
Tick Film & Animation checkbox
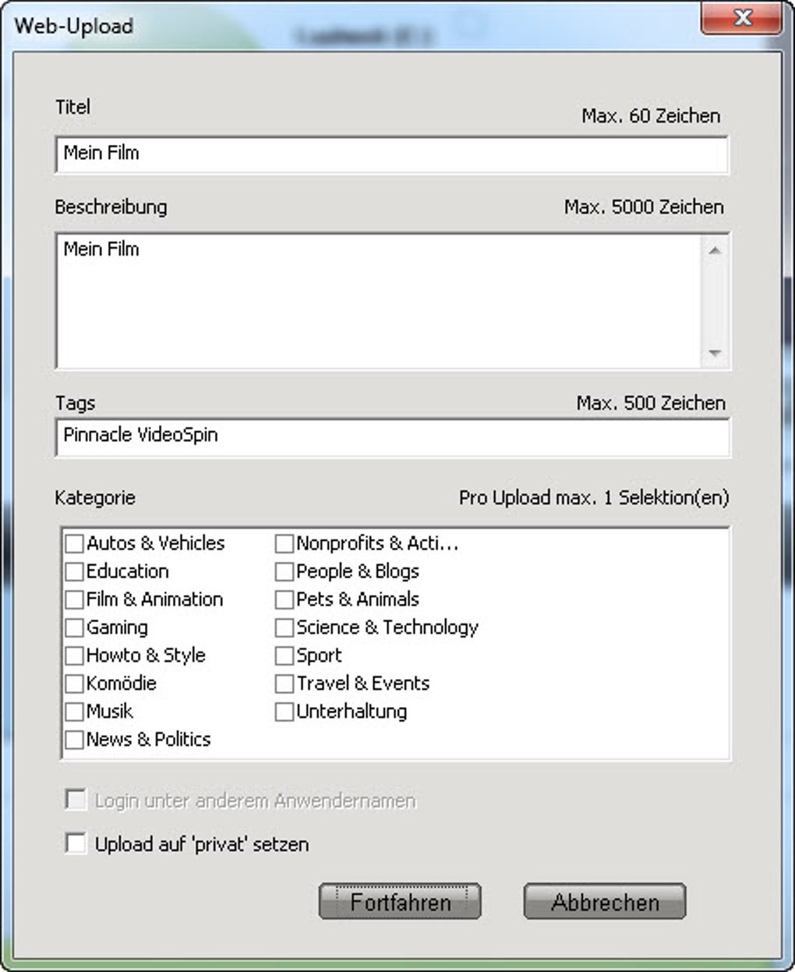point(75,599)
